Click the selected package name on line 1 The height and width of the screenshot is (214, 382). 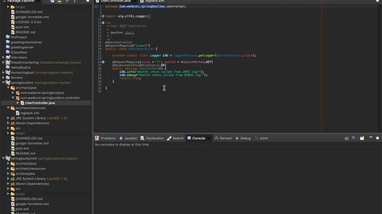point(142,7)
